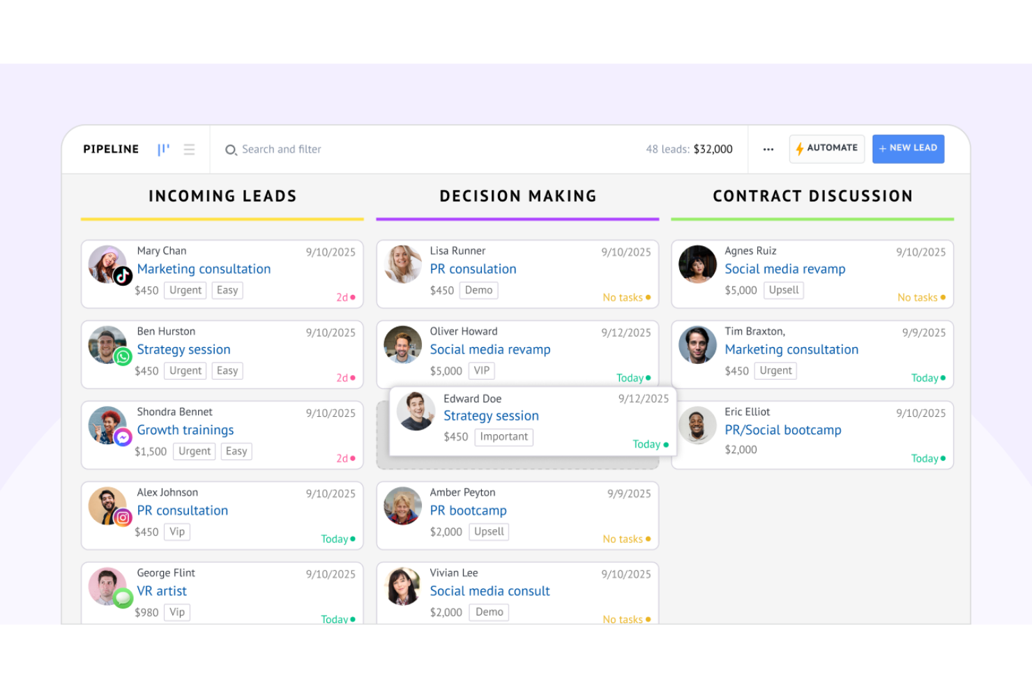
Task: Expand Edward Doe's Important tag options
Action: coord(503,436)
